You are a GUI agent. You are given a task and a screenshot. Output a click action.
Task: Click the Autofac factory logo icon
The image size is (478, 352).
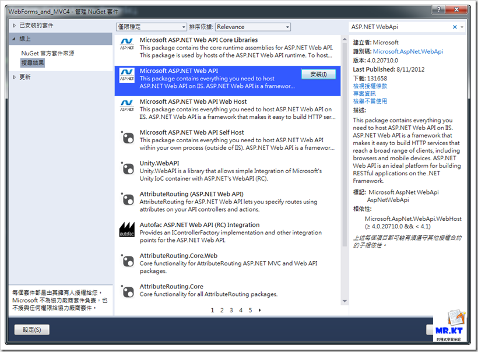(127, 230)
